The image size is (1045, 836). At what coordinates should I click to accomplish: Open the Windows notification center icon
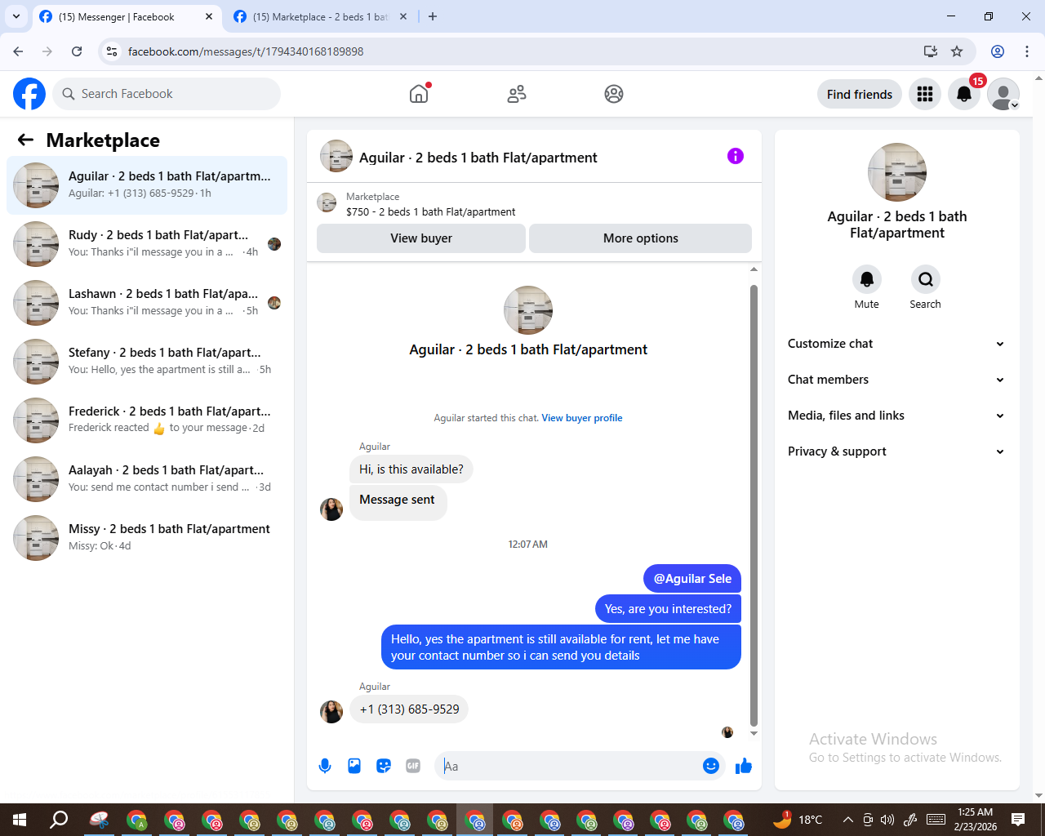[x=1018, y=820]
